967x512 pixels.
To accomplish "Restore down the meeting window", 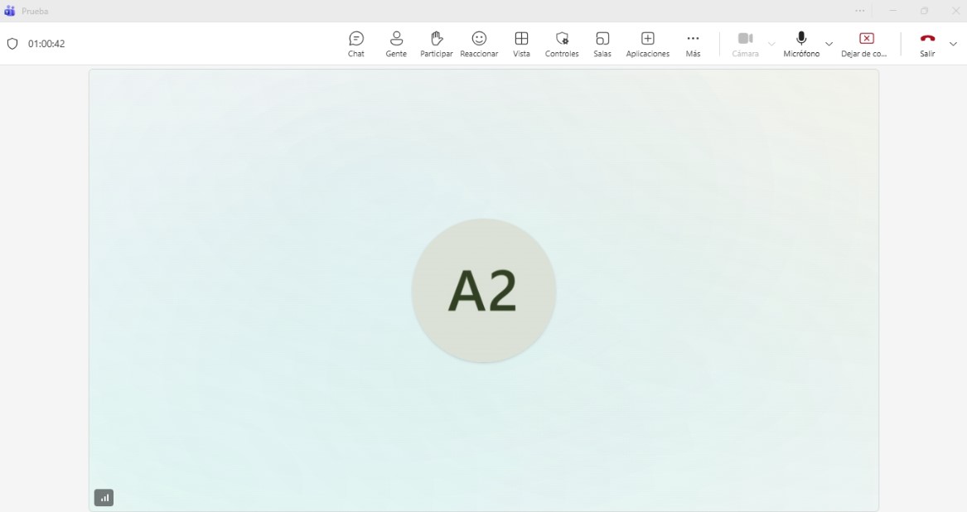I will 924,11.
